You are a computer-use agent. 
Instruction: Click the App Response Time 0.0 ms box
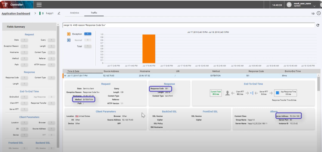coord(286,93)
